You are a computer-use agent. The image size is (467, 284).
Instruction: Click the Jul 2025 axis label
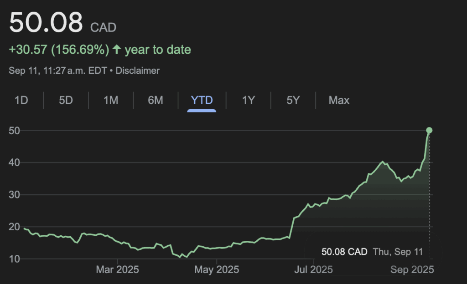point(314,270)
